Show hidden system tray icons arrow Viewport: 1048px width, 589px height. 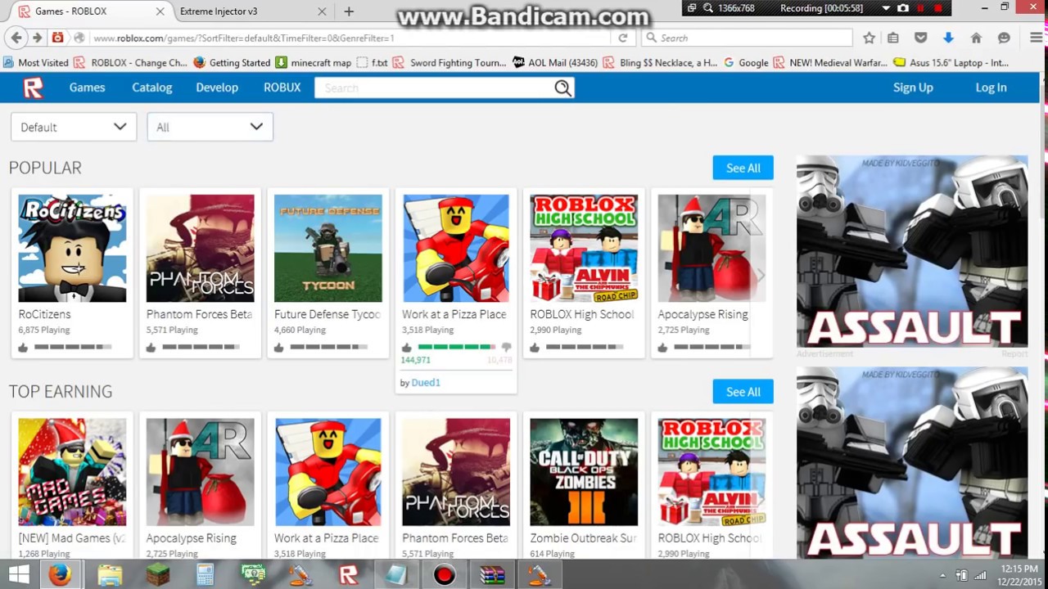(942, 575)
